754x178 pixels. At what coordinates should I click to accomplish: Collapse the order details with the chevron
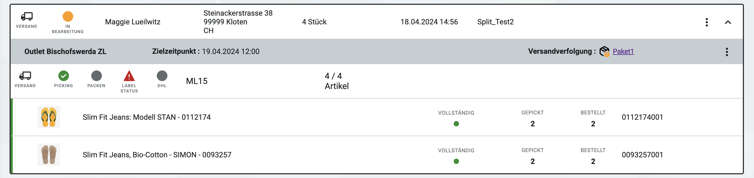[728, 22]
